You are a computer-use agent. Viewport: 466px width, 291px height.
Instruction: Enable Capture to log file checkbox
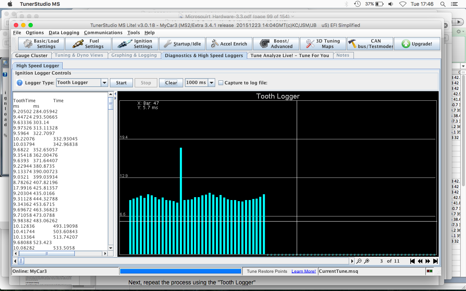pos(221,83)
